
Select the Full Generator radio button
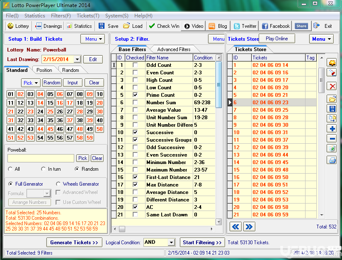click(10, 184)
